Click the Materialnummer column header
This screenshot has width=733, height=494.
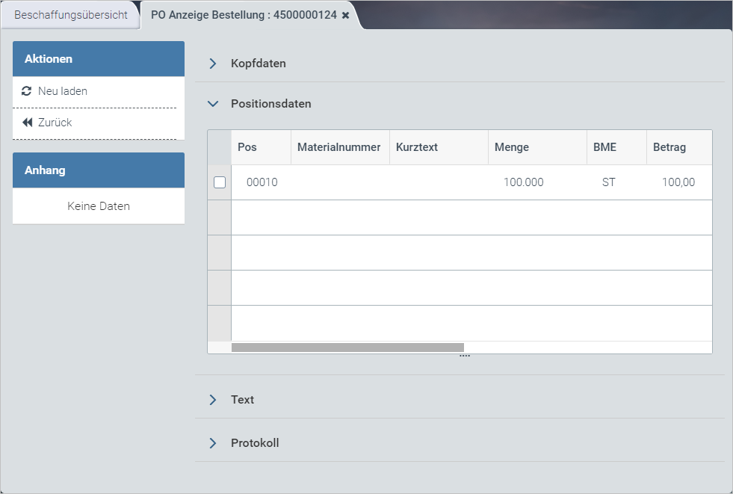tap(338, 147)
